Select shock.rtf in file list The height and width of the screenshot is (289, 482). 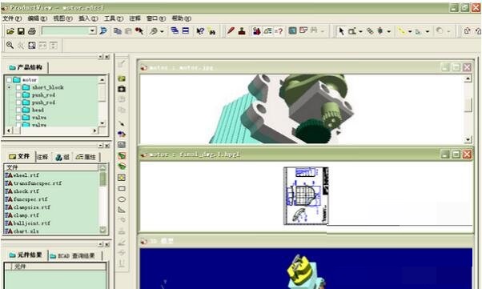coord(22,191)
